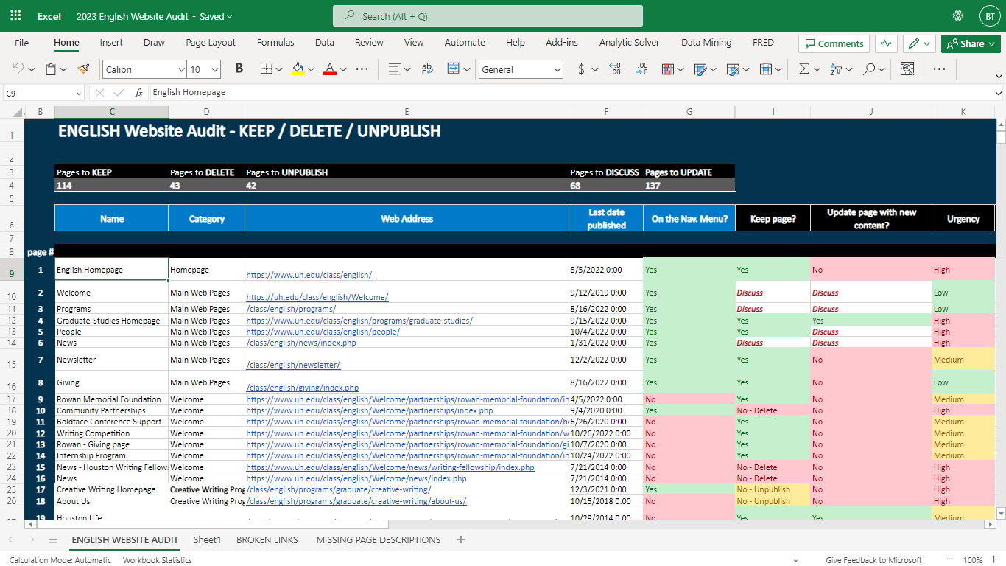Screen dimensions: 1006x566
Task: Expand the General number format dropdown
Action: [x=557, y=70]
